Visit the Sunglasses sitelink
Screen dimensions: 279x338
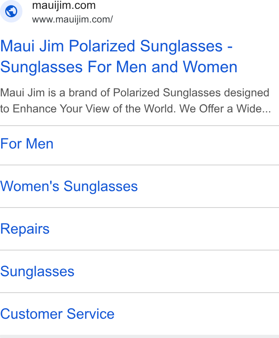click(37, 271)
